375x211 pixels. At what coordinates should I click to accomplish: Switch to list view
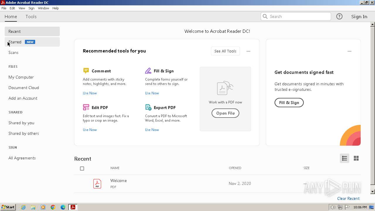345,158
